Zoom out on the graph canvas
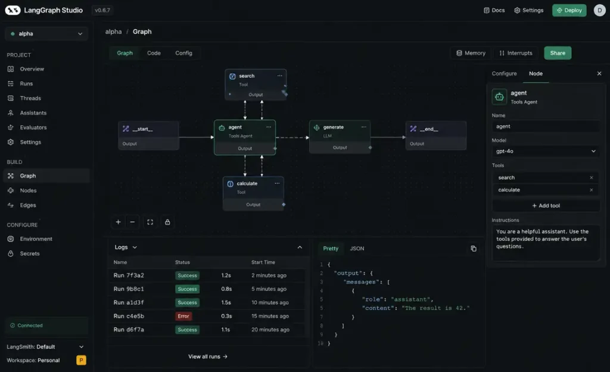This screenshot has height=372, width=610. (x=132, y=222)
